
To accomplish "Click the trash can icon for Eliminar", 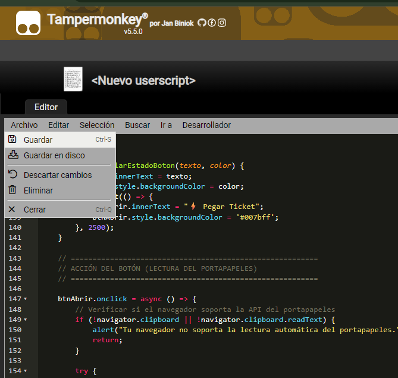I will 12,190.
